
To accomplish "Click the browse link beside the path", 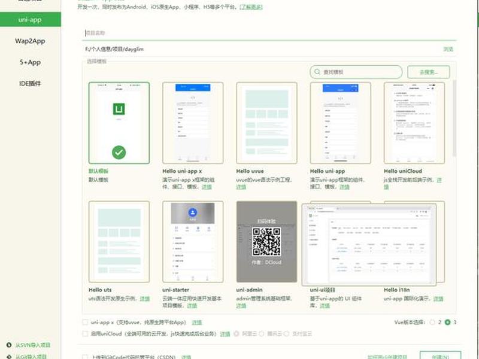I will pos(448,49).
